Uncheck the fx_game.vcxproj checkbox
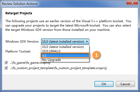The width and height of the screenshot is (140, 92). (6, 63)
